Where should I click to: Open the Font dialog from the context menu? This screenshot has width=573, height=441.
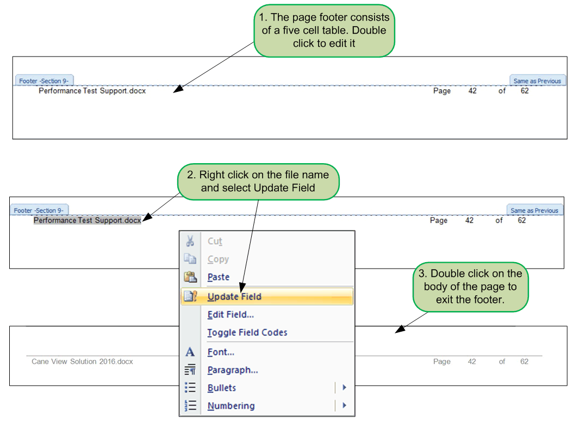tap(220, 351)
